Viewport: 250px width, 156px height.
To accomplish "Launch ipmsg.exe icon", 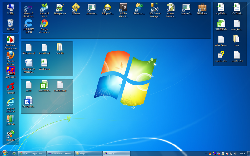I will [x=11, y=72].
